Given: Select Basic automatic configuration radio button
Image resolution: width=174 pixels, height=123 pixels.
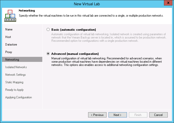Looking at the screenshot, I should coord(48,30).
